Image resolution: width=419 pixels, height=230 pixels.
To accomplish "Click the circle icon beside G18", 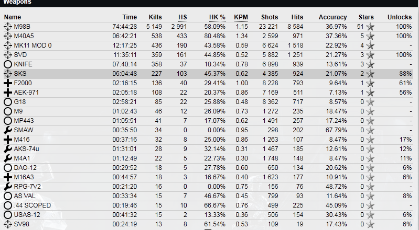I will (x=7, y=102).
